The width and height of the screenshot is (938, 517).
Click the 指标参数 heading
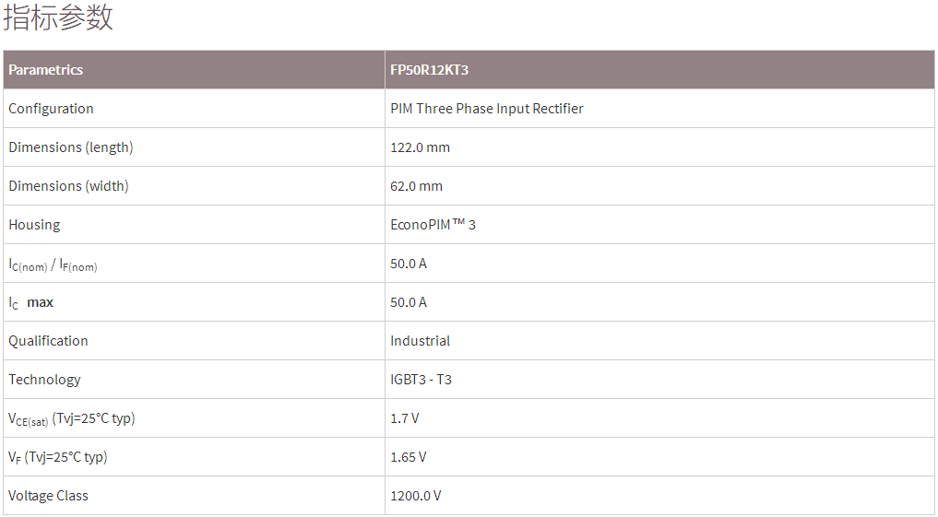point(58,18)
